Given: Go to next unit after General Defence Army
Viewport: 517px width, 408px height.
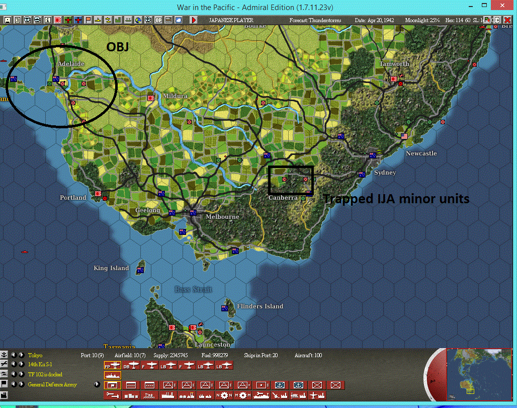Looking at the screenshot, I should pyautogui.click(x=22, y=384).
